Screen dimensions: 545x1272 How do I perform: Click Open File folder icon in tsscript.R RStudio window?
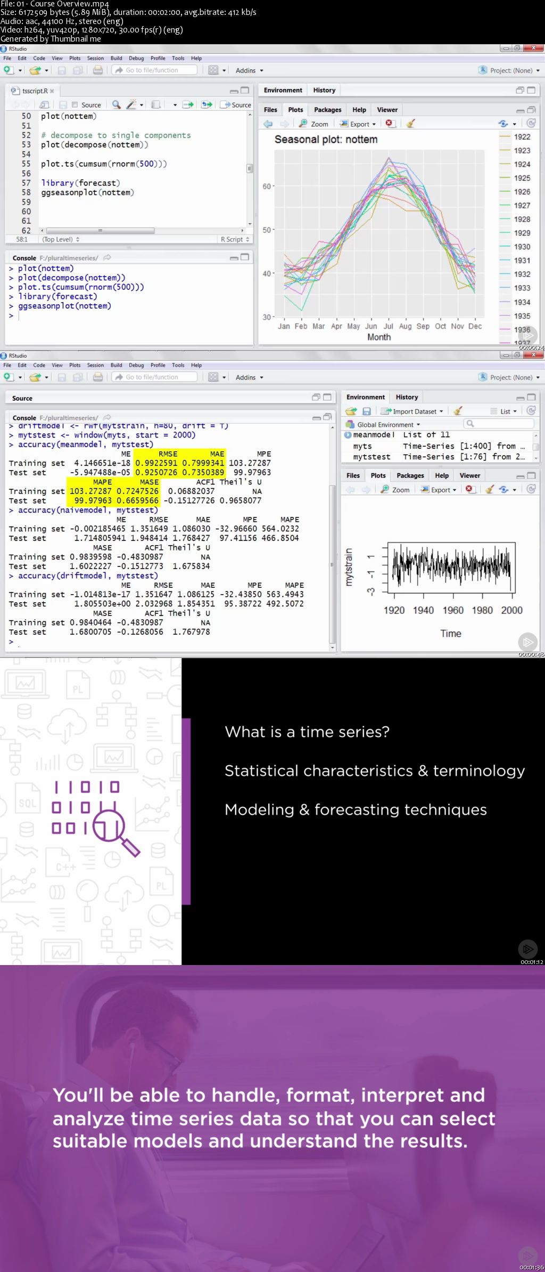pos(35,70)
